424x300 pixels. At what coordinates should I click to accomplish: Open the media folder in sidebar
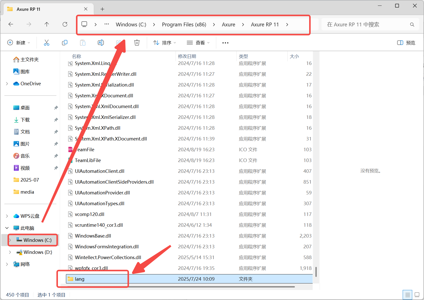24,192
